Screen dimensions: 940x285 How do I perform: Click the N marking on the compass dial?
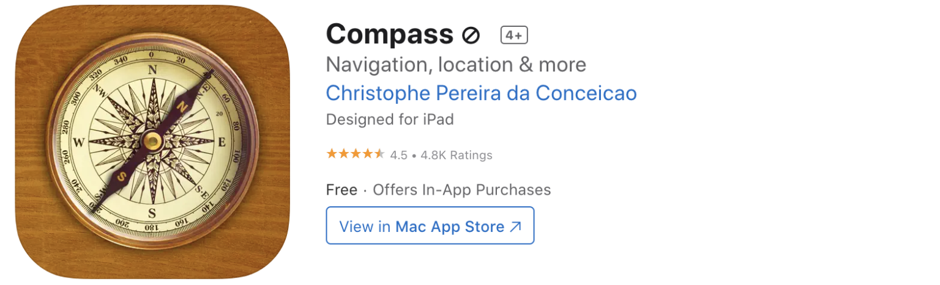pyautogui.click(x=152, y=70)
